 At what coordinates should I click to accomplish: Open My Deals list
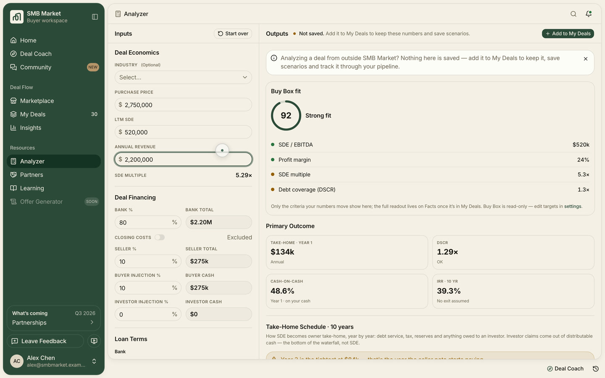pyautogui.click(x=54, y=114)
